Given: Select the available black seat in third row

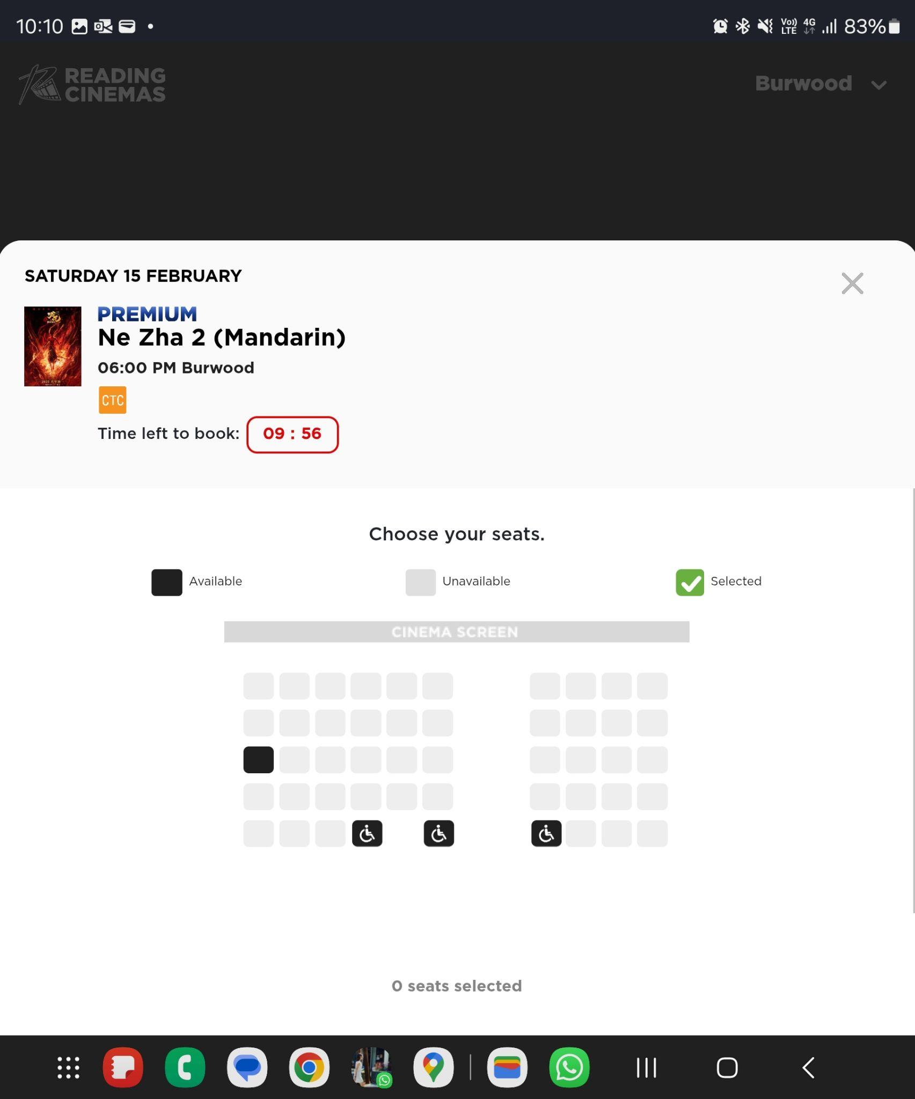Looking at the screenshot, I should pyautogui.click(x=258, y=759).
